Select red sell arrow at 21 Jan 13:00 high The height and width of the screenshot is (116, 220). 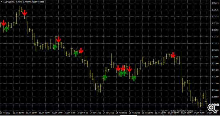58,40
